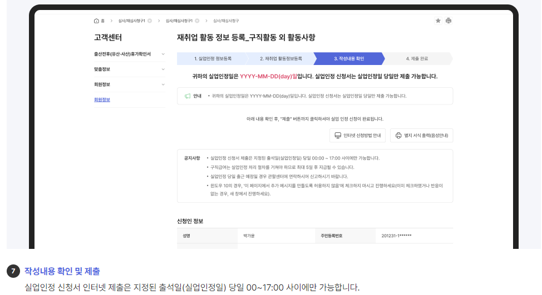
Task: Click notice line about 윈도우 10의 경우
Action: [327, 190]
